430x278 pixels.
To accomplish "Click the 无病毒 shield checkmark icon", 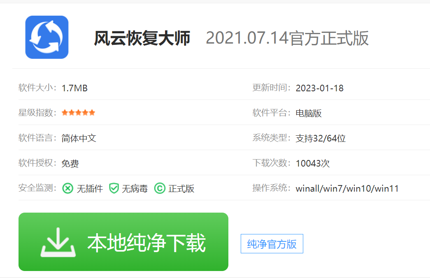I will pos(114,188).
